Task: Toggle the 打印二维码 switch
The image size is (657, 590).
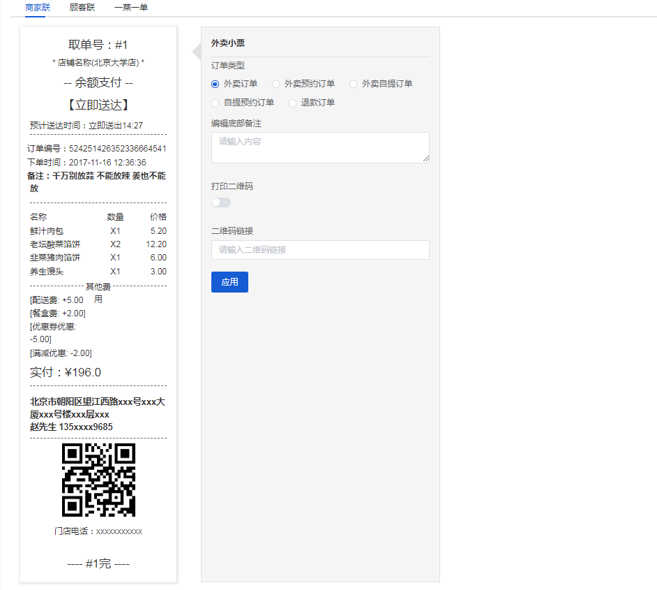Action: coord(221,202)
